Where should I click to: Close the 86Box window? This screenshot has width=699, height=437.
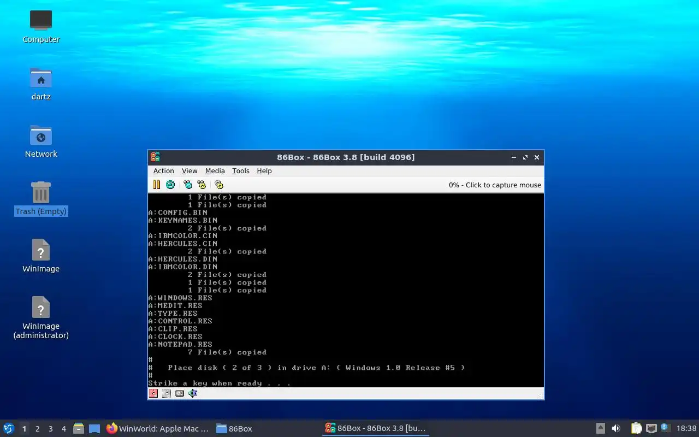click(x=537, y=157)
